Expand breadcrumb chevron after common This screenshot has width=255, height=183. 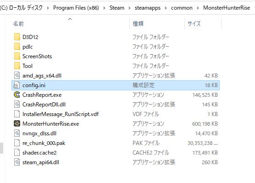click(198, 8)
